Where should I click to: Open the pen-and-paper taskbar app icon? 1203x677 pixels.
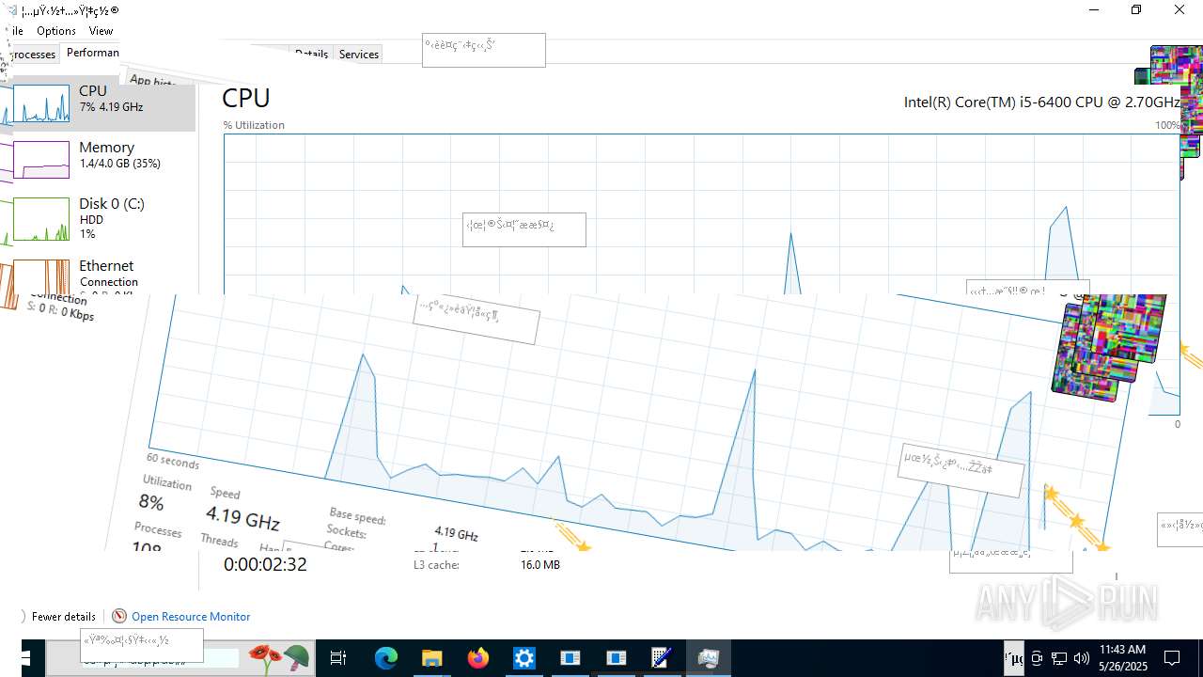(662, 658)
